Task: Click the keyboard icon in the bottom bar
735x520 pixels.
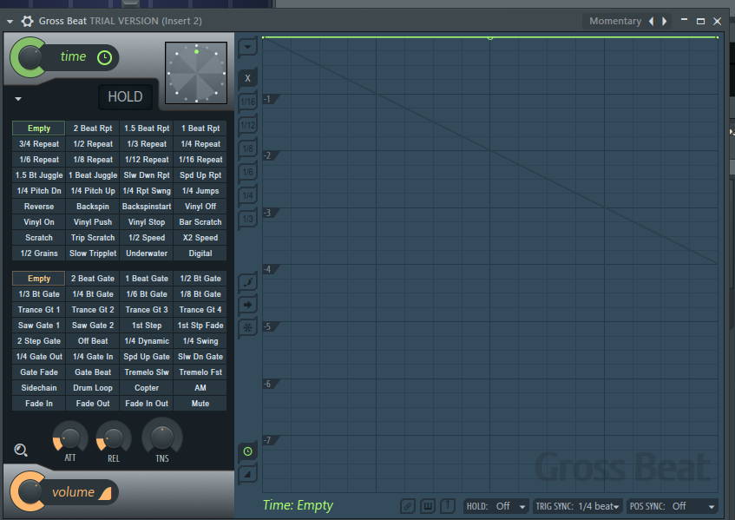Action: tap(428, 506)
